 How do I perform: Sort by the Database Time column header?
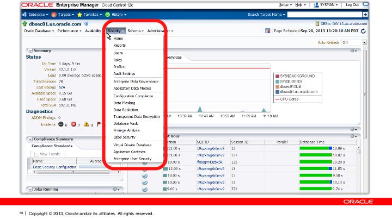coord(328,142)
